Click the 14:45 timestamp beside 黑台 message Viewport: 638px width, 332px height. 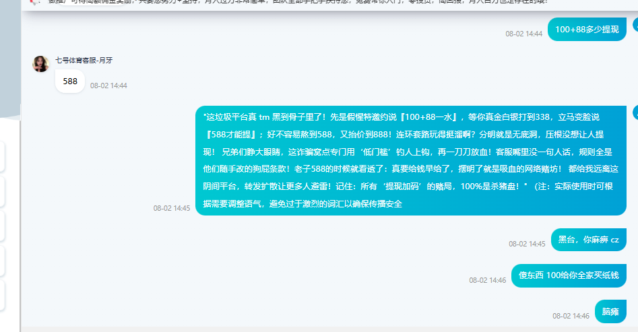pos(527,244)
